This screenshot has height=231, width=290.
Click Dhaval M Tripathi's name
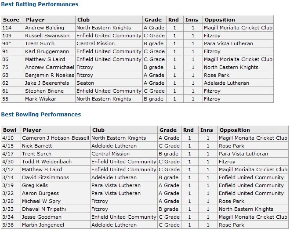coord(44,209)
